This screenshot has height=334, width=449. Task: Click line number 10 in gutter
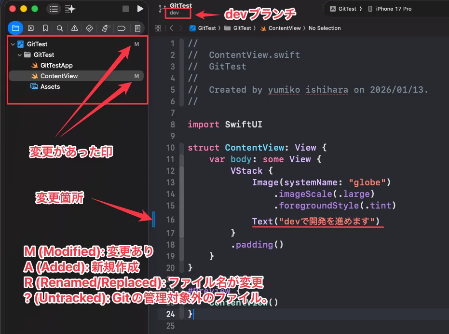click(170, 148)
